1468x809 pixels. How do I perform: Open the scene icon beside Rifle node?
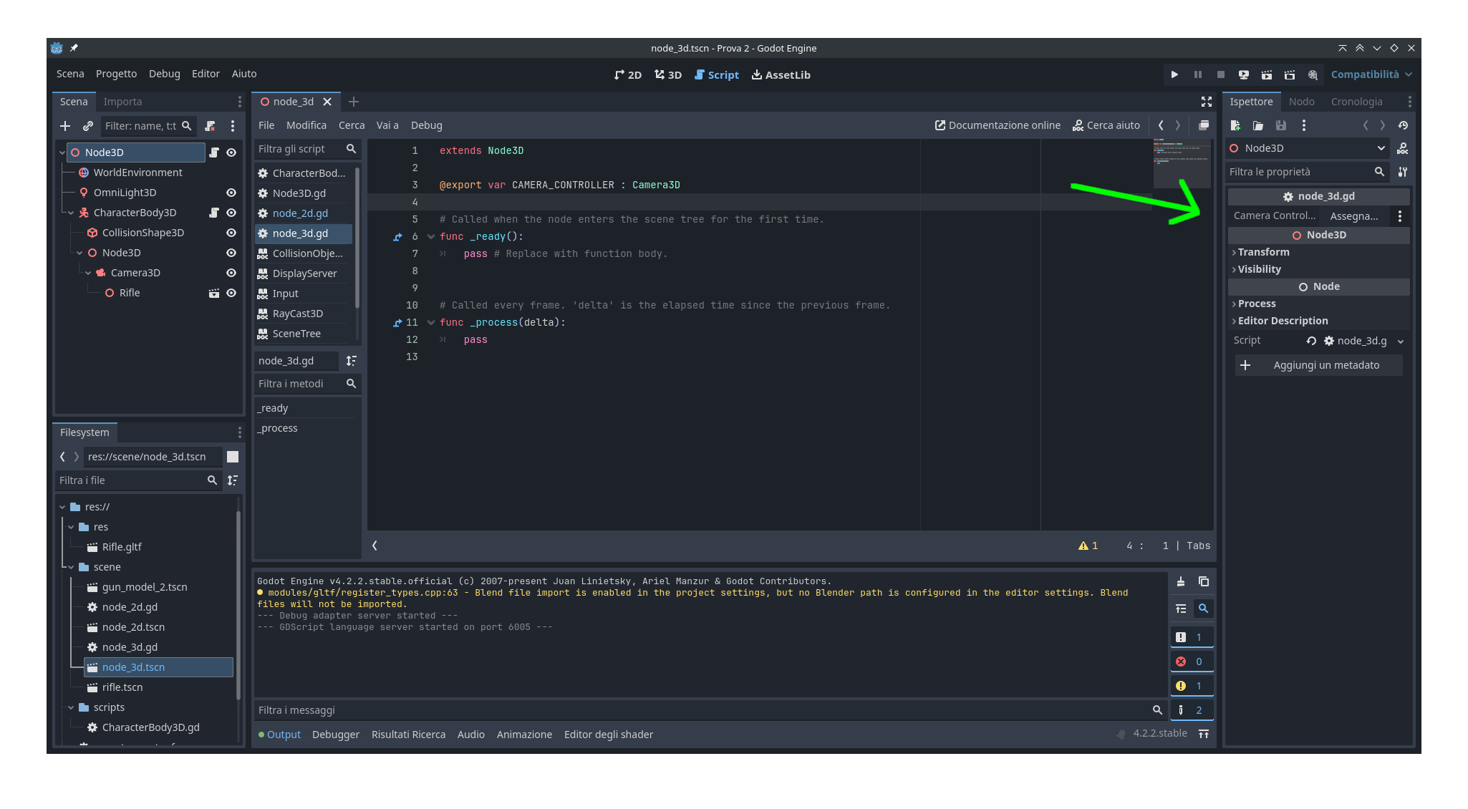(214, 293)
